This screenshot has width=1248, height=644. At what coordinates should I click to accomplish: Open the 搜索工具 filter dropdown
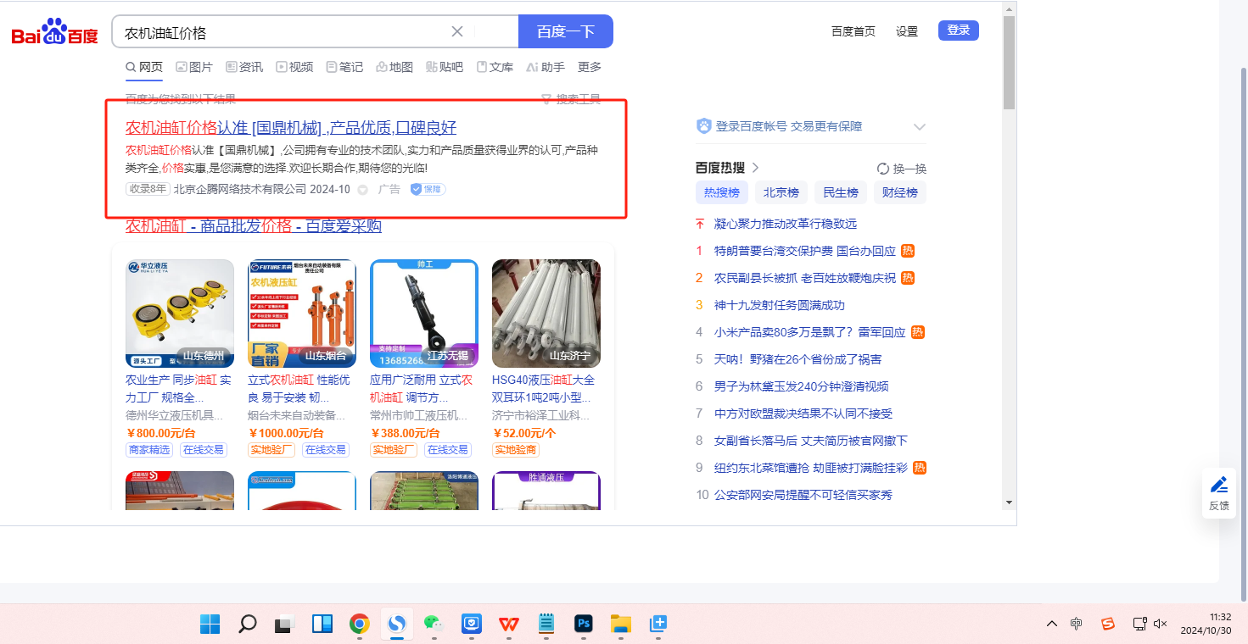pos(571,99)
